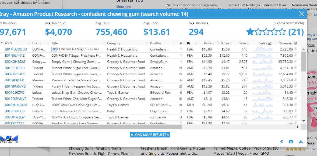The width and height of the screenshot is (317, 156).
Task: Select the Avg. Reviews value 294
Action: [196, 32]
